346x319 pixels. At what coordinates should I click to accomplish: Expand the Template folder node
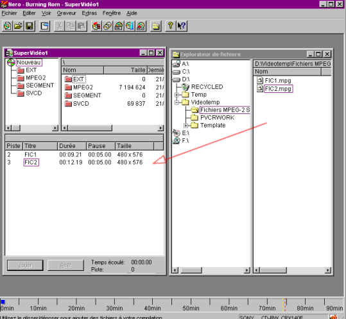[186, 126]
